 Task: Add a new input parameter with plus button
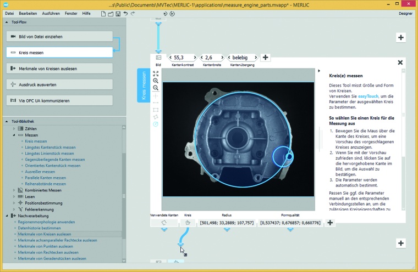(x=265, y=58)
